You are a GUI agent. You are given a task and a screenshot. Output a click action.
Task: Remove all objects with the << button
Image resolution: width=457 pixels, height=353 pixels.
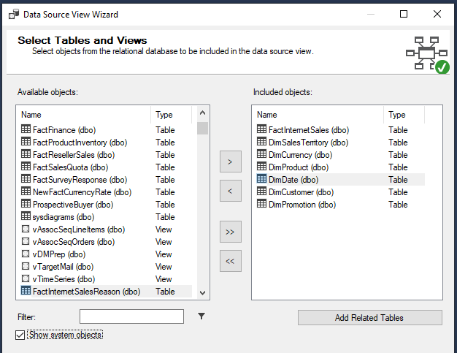(x=230, y=261)
